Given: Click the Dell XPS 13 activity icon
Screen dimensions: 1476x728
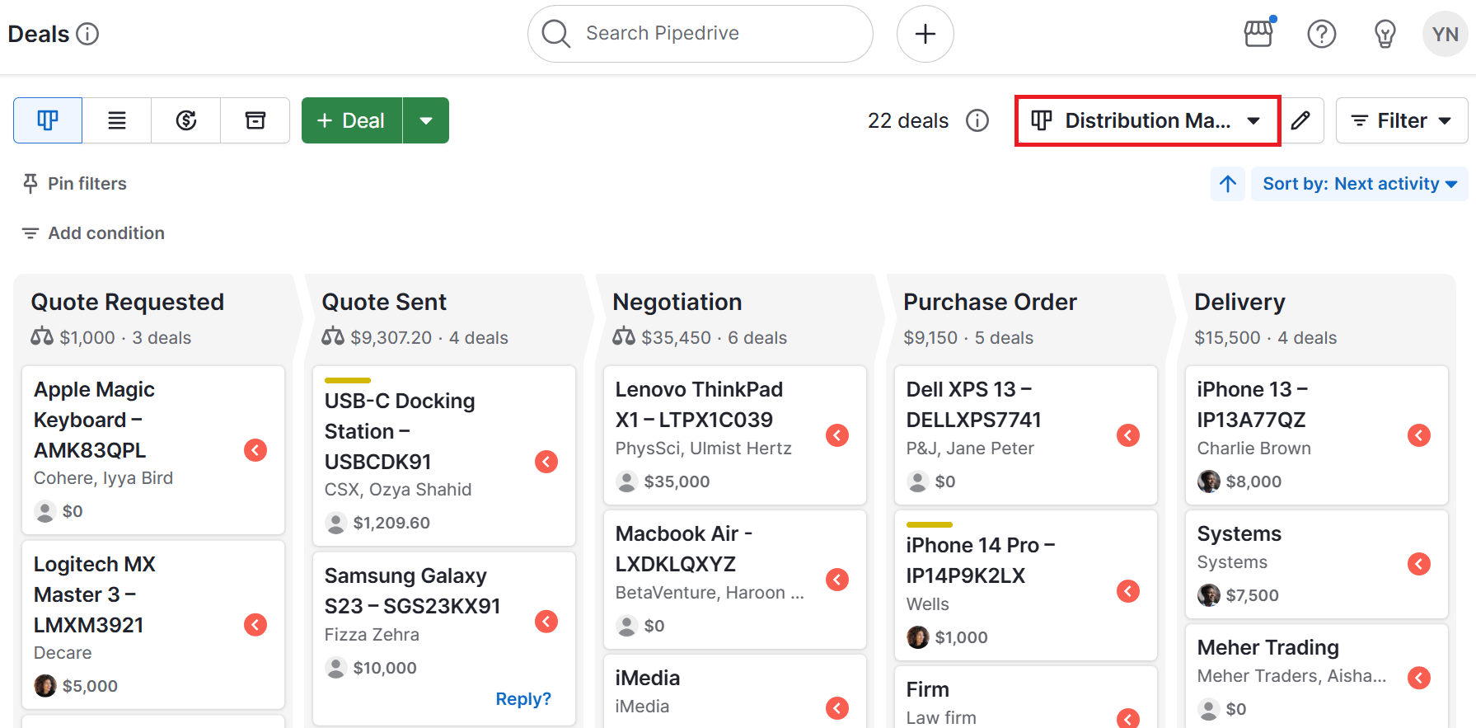Looking at the screenshot, I should coord(1128,435).
